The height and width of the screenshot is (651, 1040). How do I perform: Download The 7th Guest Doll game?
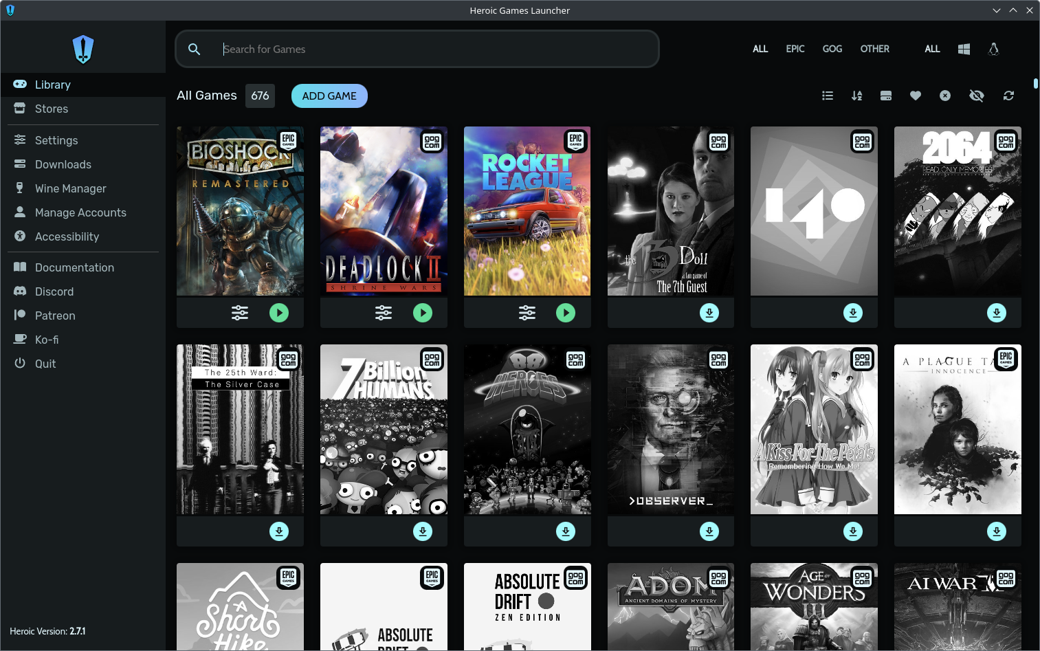[709, 313]
